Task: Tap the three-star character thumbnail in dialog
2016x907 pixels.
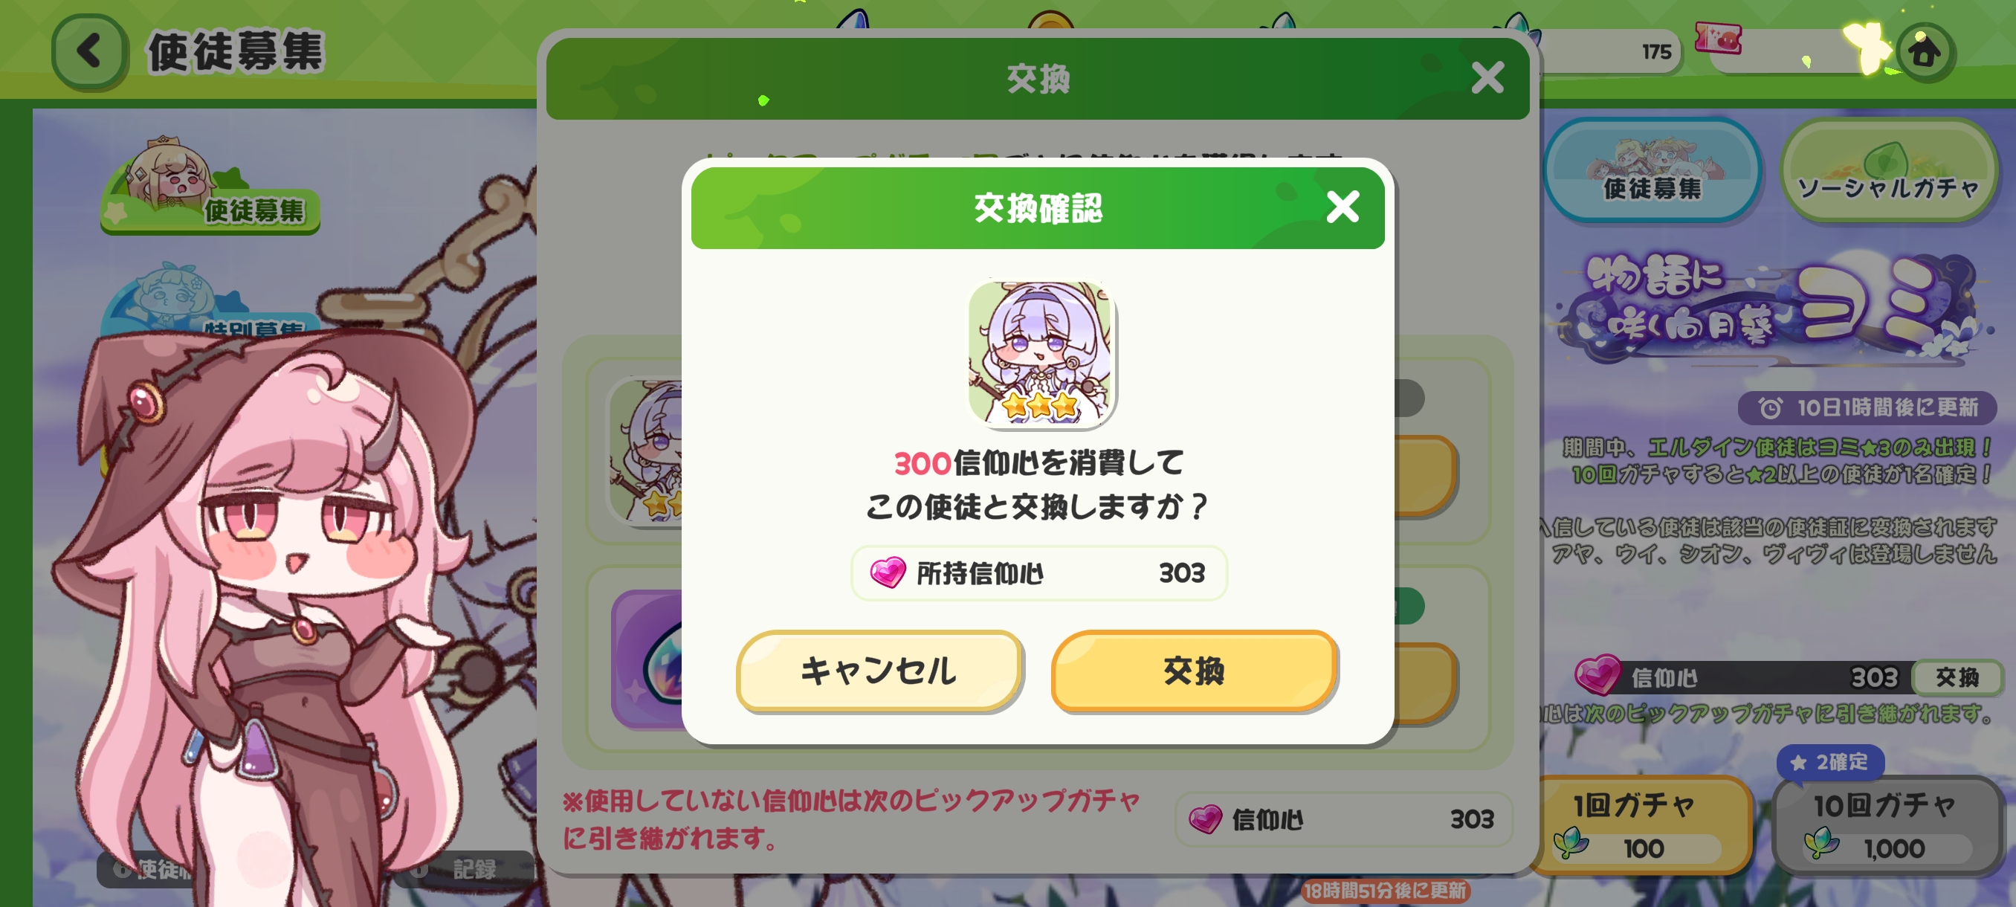Action: [1041, 354]
